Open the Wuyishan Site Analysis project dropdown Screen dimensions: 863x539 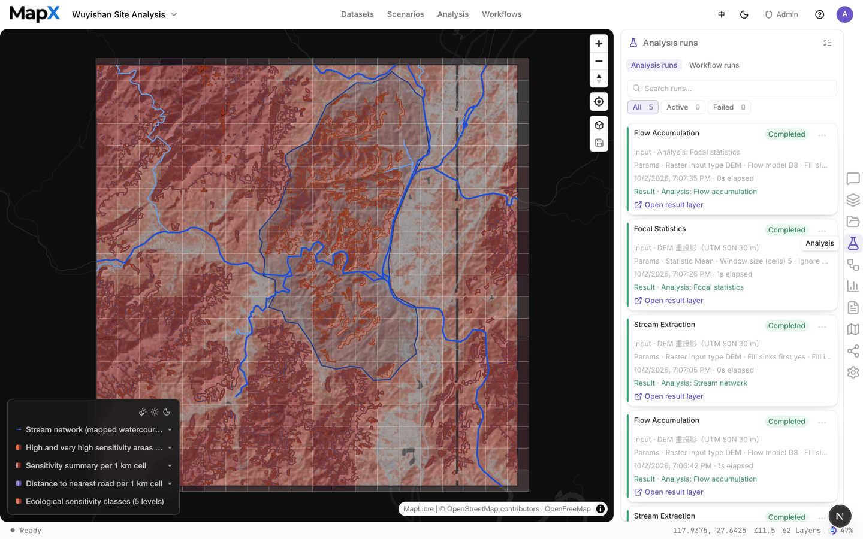125,14
